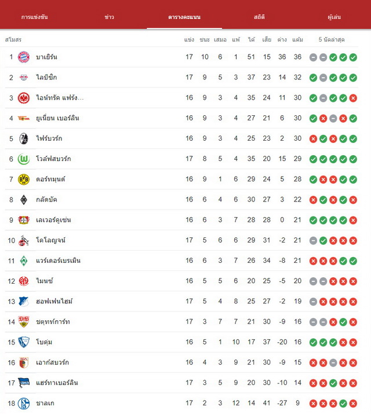371x414 pixels.
Task: Click the Stuttgart VfB crest
Action: [24, 322]
